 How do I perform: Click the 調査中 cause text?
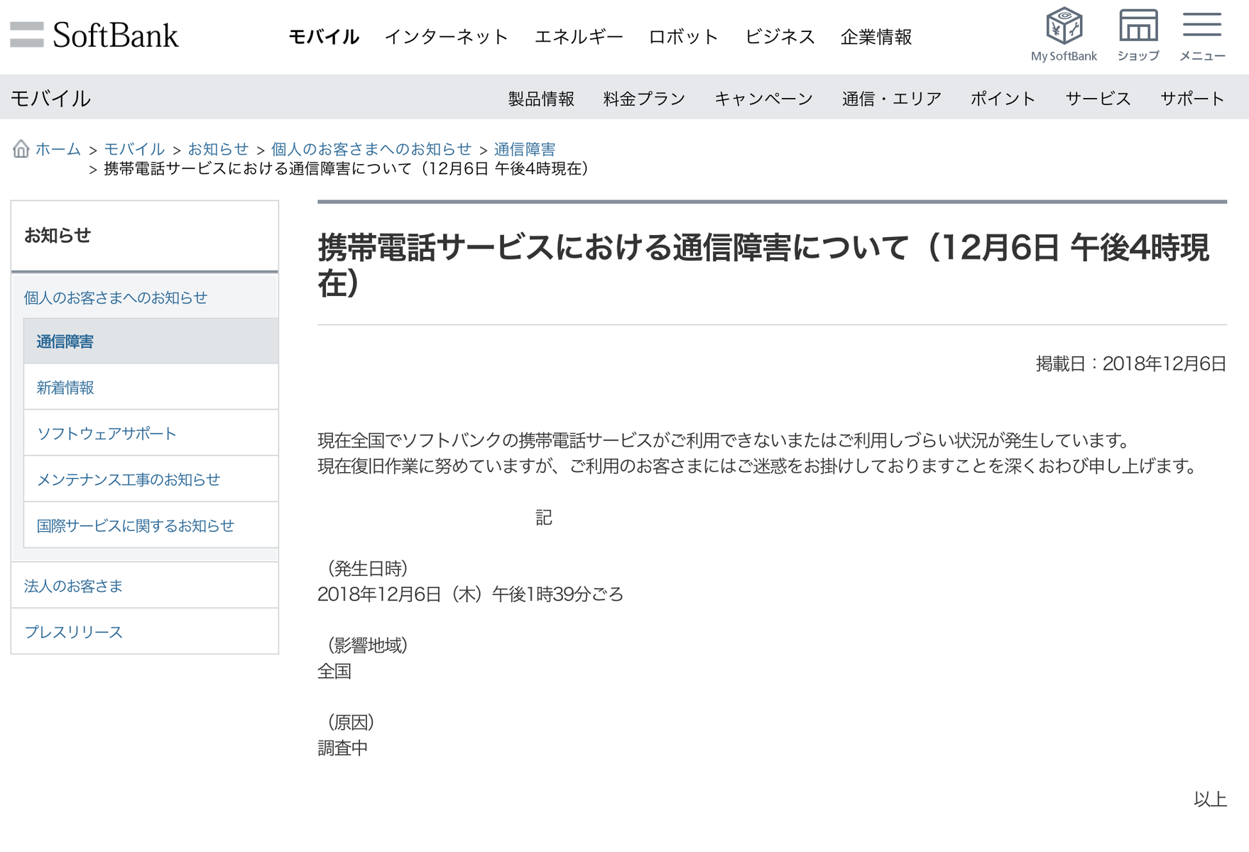click(x=343, y=748)
